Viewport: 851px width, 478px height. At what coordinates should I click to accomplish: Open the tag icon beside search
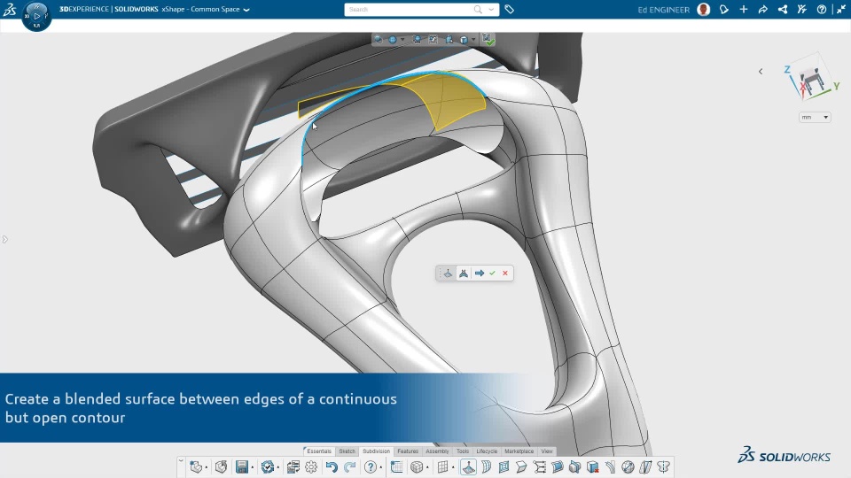509,9
